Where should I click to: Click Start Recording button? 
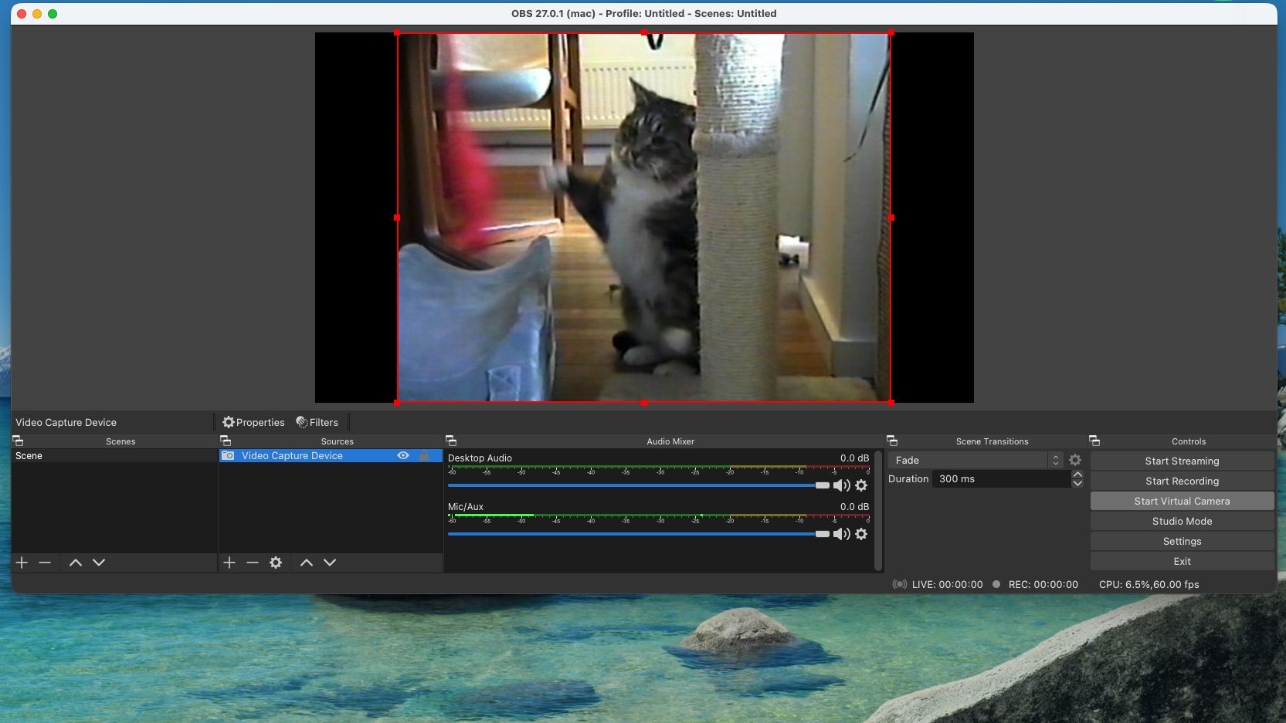point(1182,481)
